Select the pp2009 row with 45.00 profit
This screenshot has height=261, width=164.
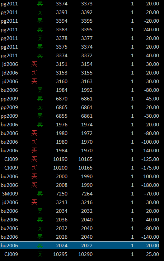[x=80, y=99]
